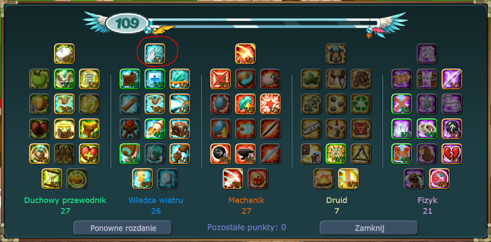Select the campfire skill under Druid
Image resolution: width=491 pixels, height=242 pixels.
click(x=324, y=178)
